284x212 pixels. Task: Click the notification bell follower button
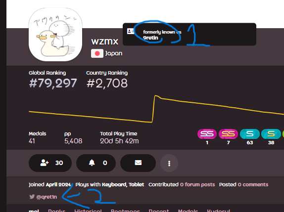pos(96,163)
